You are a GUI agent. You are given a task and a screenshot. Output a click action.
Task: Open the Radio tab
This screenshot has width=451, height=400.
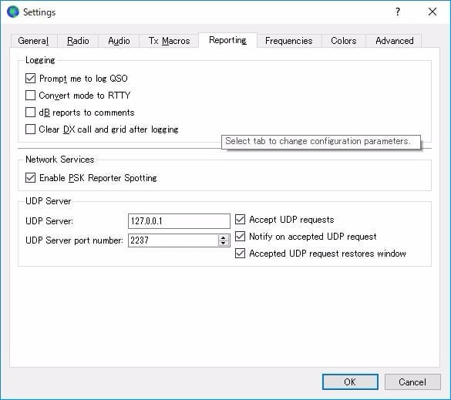click(78, 41)
